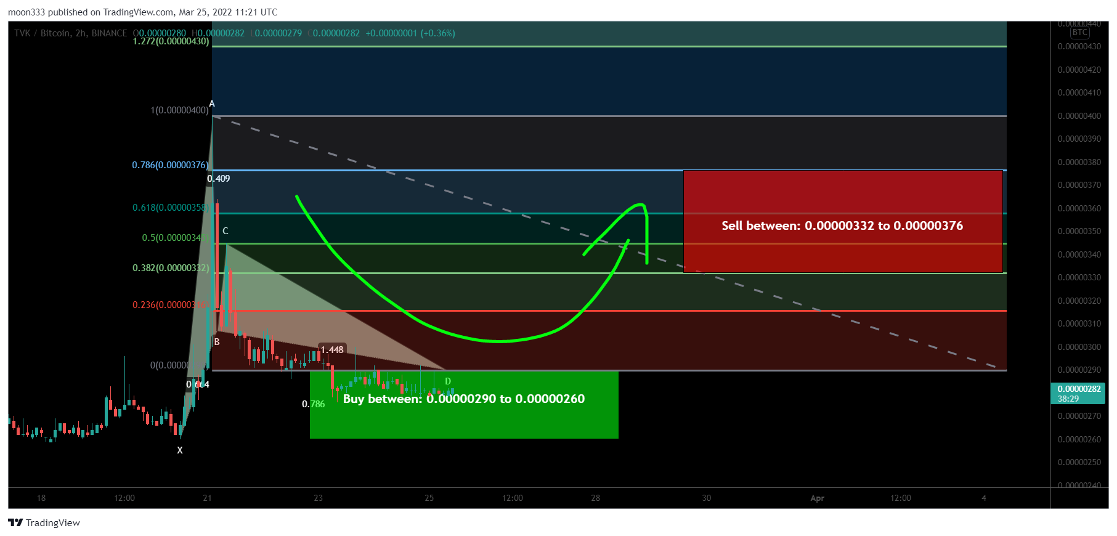Click the point B pattern label
The height and width of the screenshot is (536, 1117).
[x=217, y=342]
